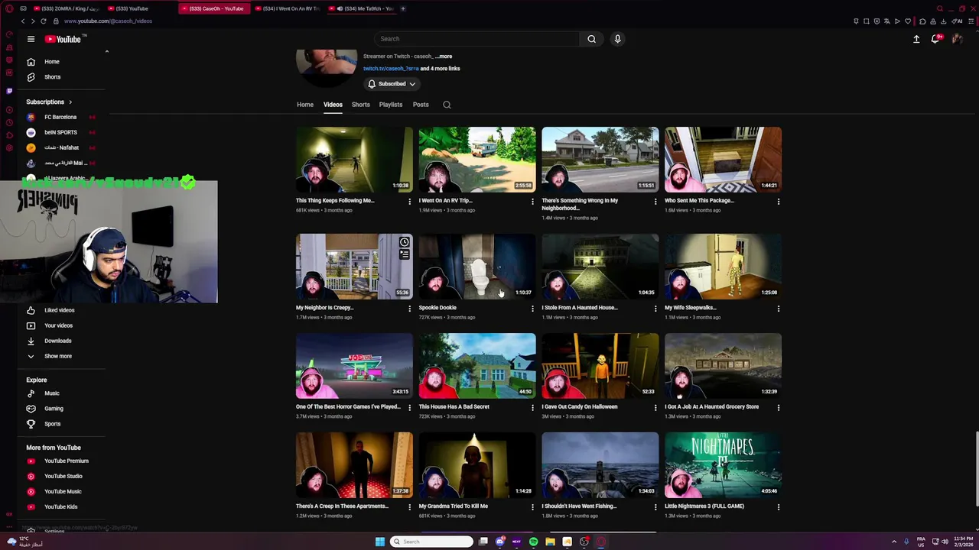Viewport: 979px width, 550px height.
Task: Open options for This Thing Keeps Following Me
Action: pos(409,202)
